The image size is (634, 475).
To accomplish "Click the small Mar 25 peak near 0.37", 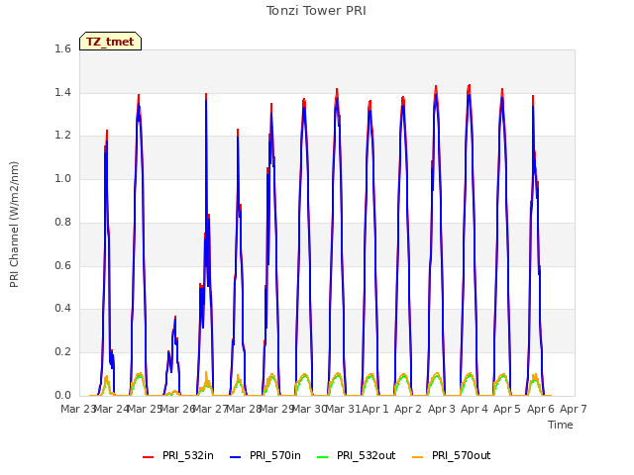I will (175, 317).
